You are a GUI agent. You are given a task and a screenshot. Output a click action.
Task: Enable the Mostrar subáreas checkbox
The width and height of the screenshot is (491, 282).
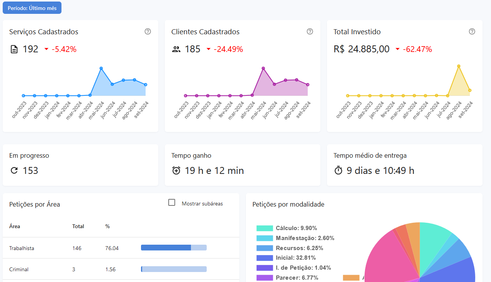pos(172,203)
